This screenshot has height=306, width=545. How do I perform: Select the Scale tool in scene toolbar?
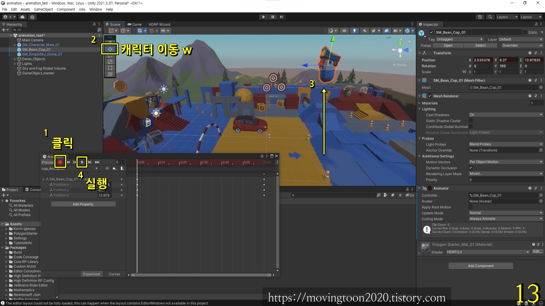click(110, 61)
